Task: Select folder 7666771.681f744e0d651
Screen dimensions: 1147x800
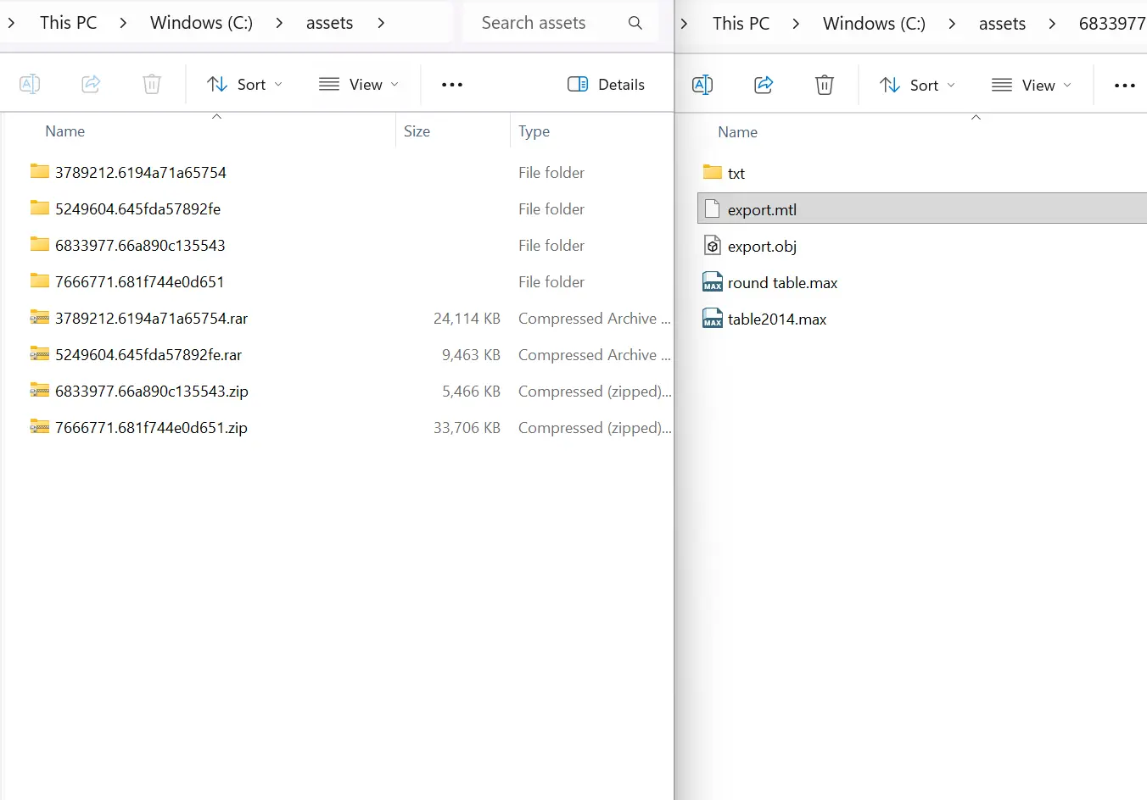Action: (139, 281)
